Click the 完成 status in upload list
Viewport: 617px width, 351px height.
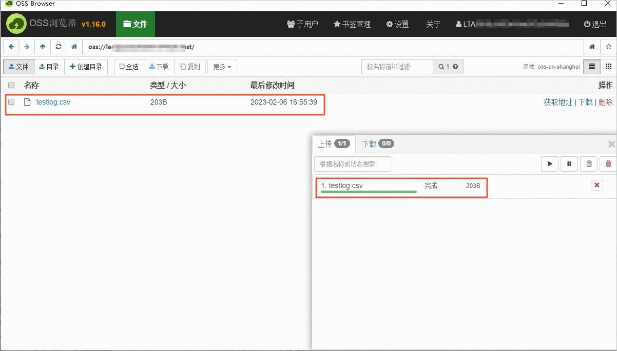click(431, 185)
